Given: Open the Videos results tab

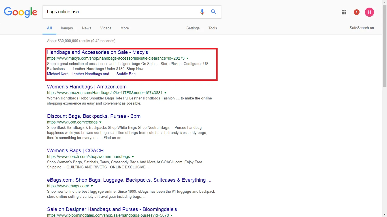Looking at the screenshot, I should point(106,28).
